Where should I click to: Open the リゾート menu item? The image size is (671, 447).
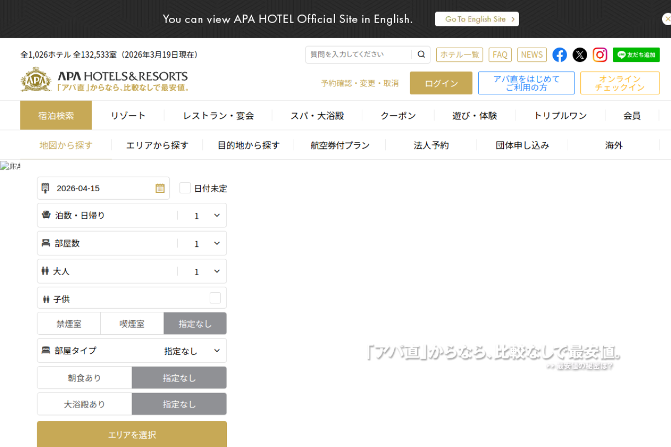(x=128, y=116)
